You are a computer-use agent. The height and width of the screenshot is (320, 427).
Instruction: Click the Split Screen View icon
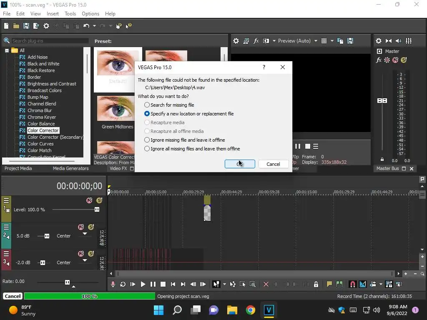tap(266, 41)
